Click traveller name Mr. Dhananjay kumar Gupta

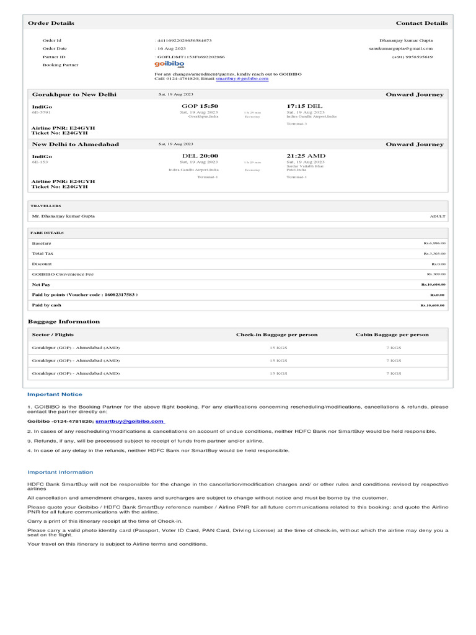(63, 216)
